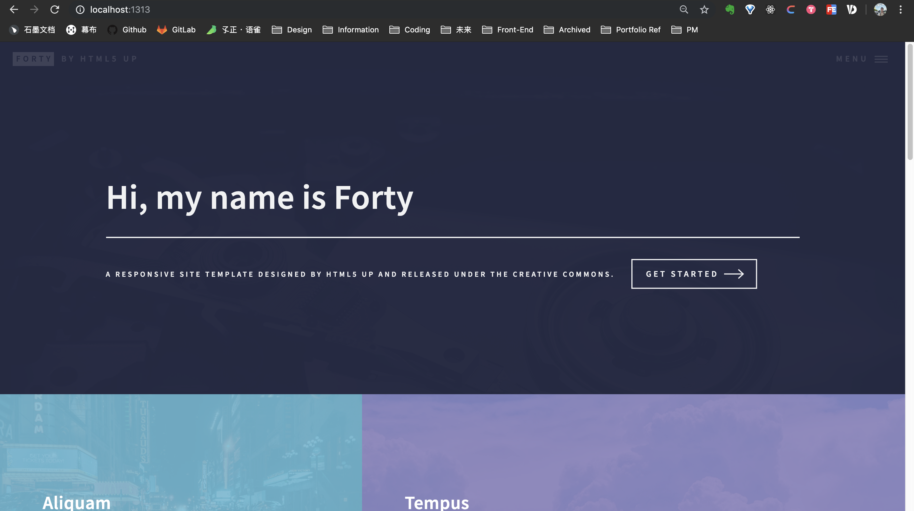Image resolution: width=914 pixels, height=511 pixels.
Task: Click the FORTY logo link
Action: (33, 59)
